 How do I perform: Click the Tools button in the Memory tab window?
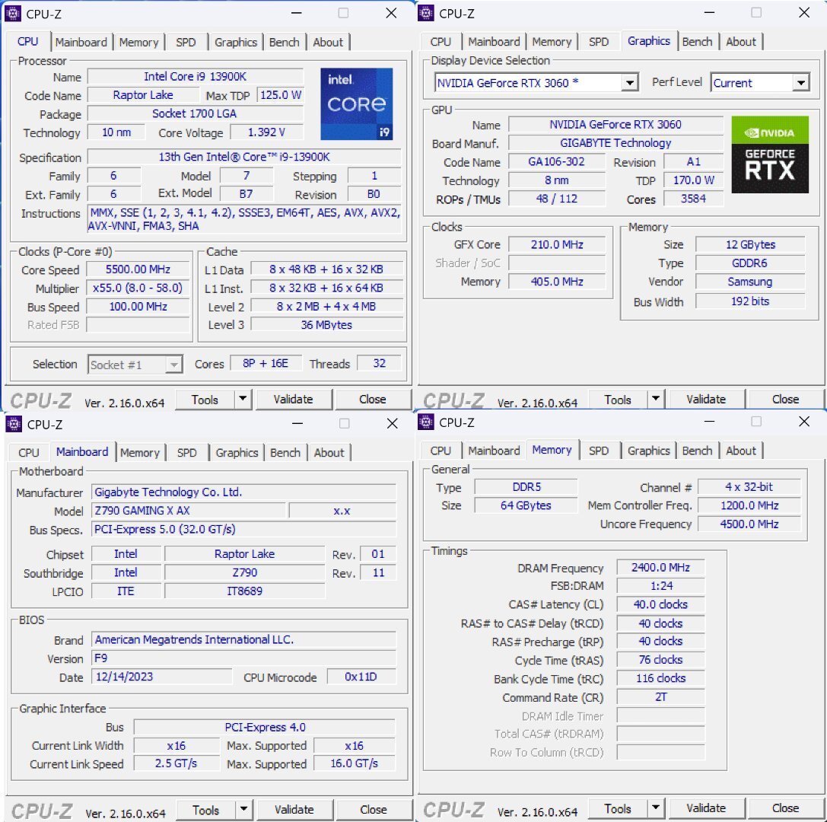tap(618, 808)
